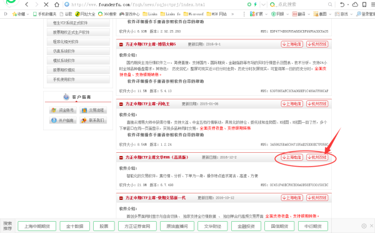Open search recommendation bar settings gear
The height and width of the screenshot is (233, 375).
click(364, 226)
